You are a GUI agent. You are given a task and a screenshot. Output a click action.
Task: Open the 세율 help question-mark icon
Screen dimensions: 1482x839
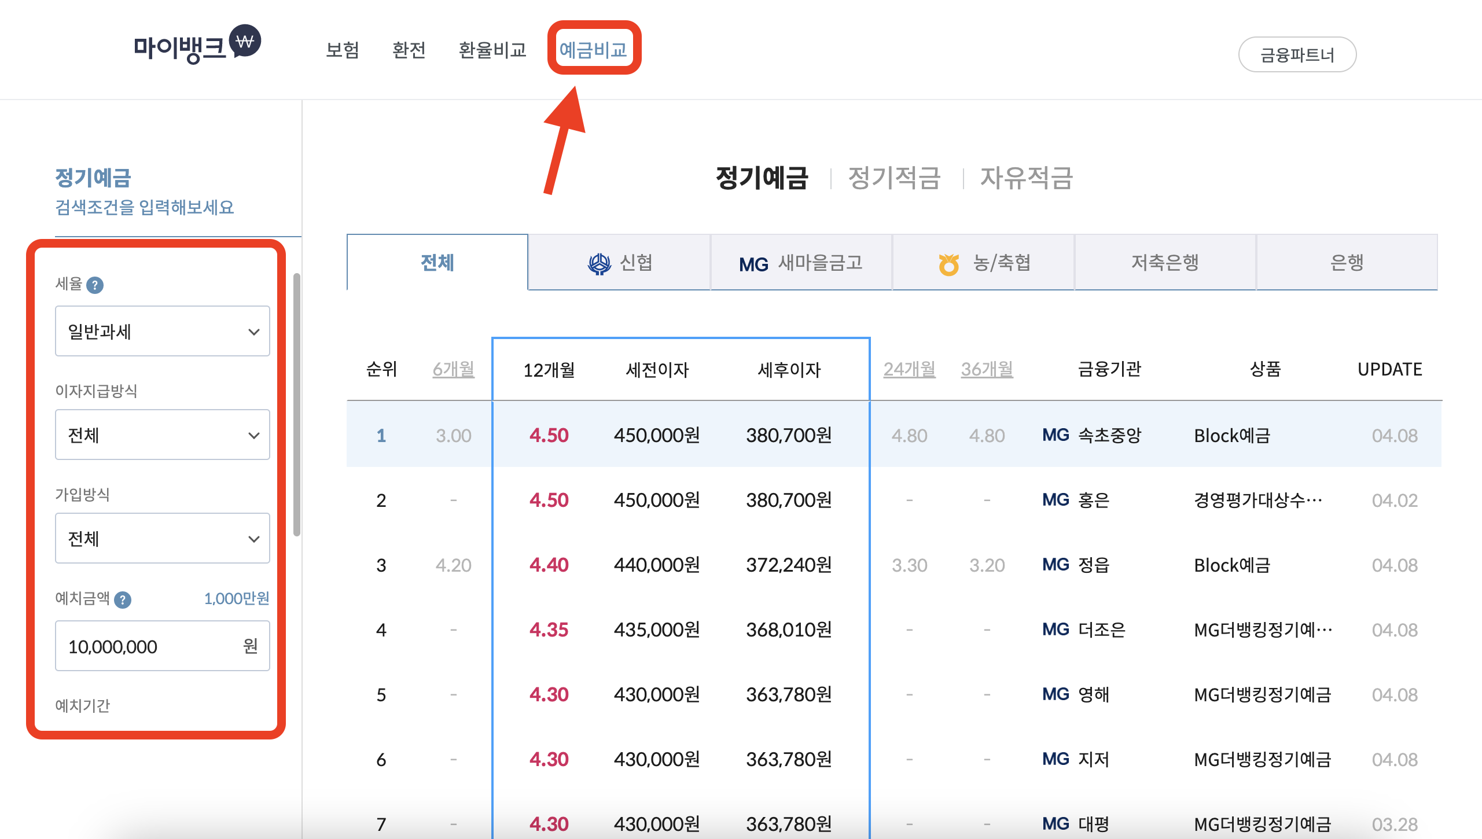[x=96, y=285]
